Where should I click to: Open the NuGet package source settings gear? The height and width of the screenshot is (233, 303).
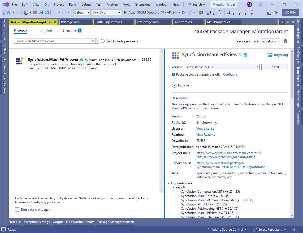pos(285,41)
